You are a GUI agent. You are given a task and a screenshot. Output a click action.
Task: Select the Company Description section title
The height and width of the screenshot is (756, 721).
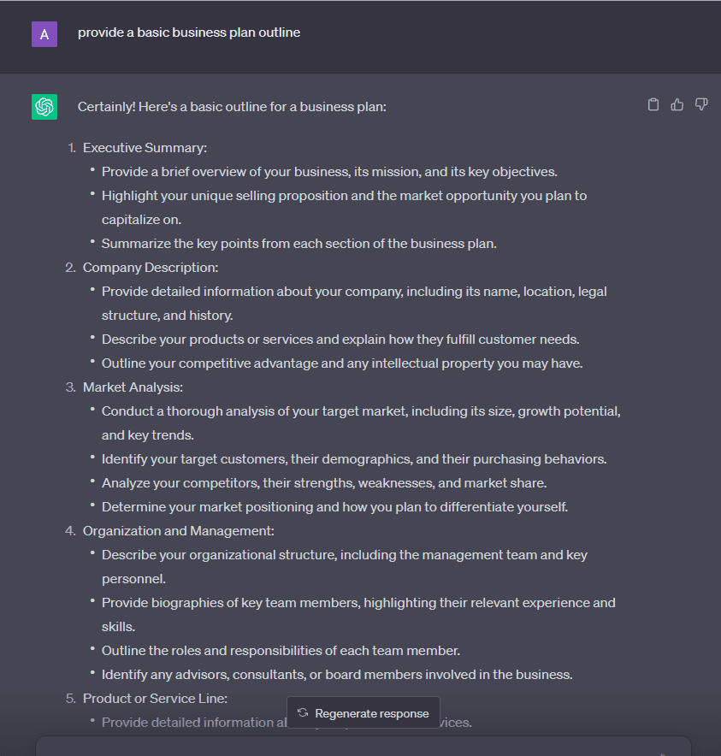pyautogui.click(x=151, y=267)
